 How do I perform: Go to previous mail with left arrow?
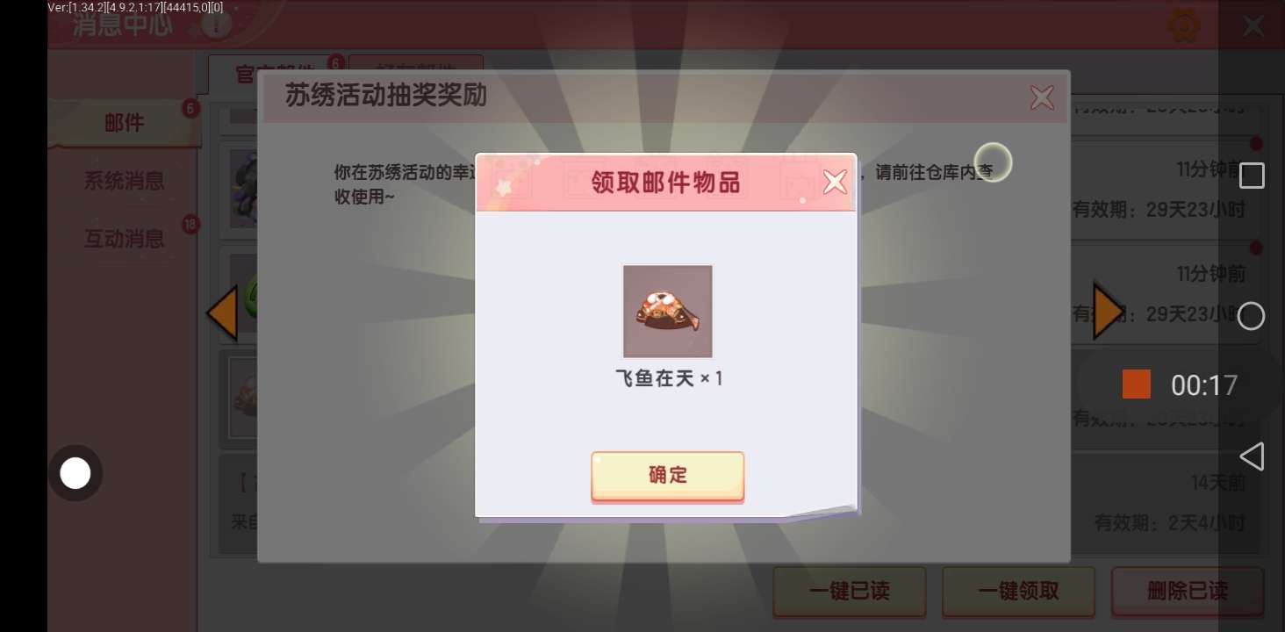click(222, 312)
